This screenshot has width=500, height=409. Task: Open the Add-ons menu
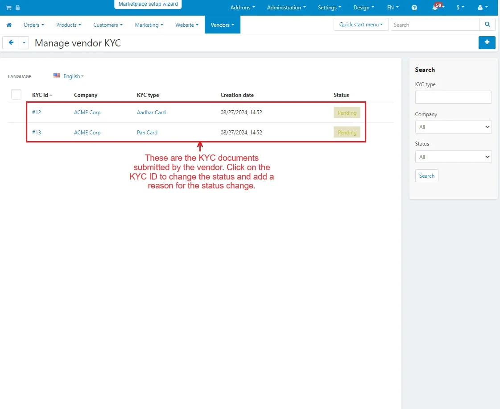243,8
